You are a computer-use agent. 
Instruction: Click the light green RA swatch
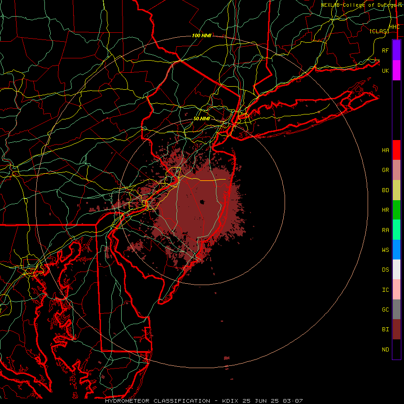click(396, 230)
